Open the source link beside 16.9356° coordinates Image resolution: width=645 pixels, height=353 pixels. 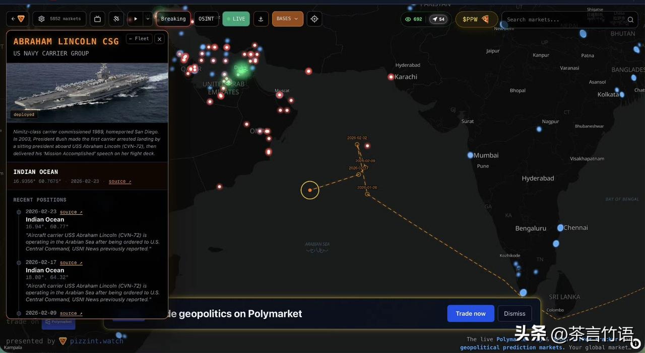pos(120,182)
